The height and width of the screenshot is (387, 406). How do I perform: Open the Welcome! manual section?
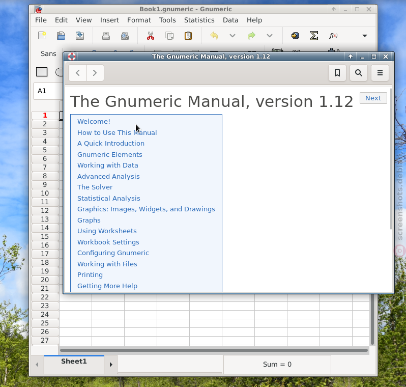tap(94, 122)
